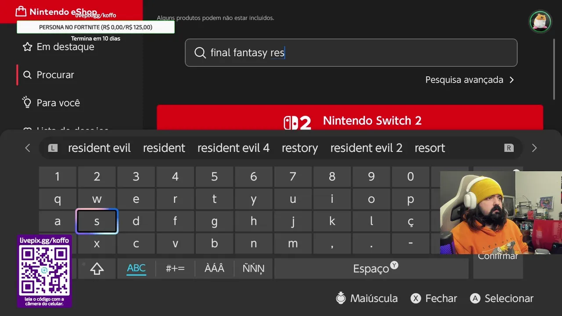Image resolution: width=562 pixels, height=316 pixels.
Task: Select the letter k key
Action: [x=332, y=222]
